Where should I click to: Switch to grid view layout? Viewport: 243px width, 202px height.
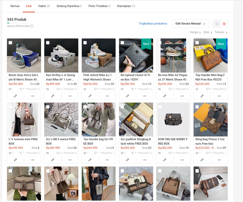[x=224, y=24]
